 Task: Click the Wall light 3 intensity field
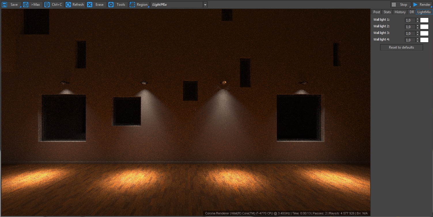click(410, 33)
